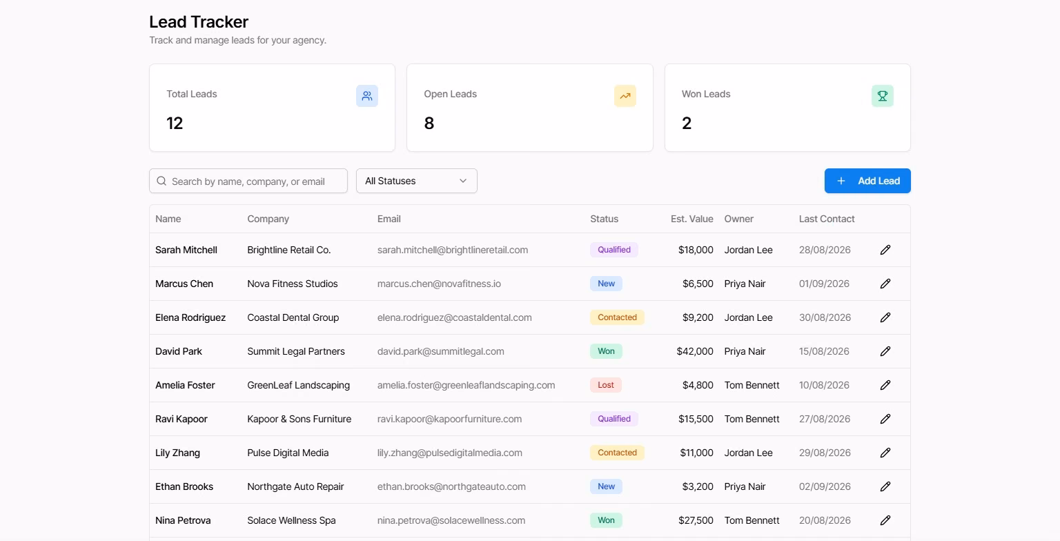Click the edit pencil for Marcus Chen
Image resolution: width=1060 pixels, height=541 pixels.
tap(885, 284)
